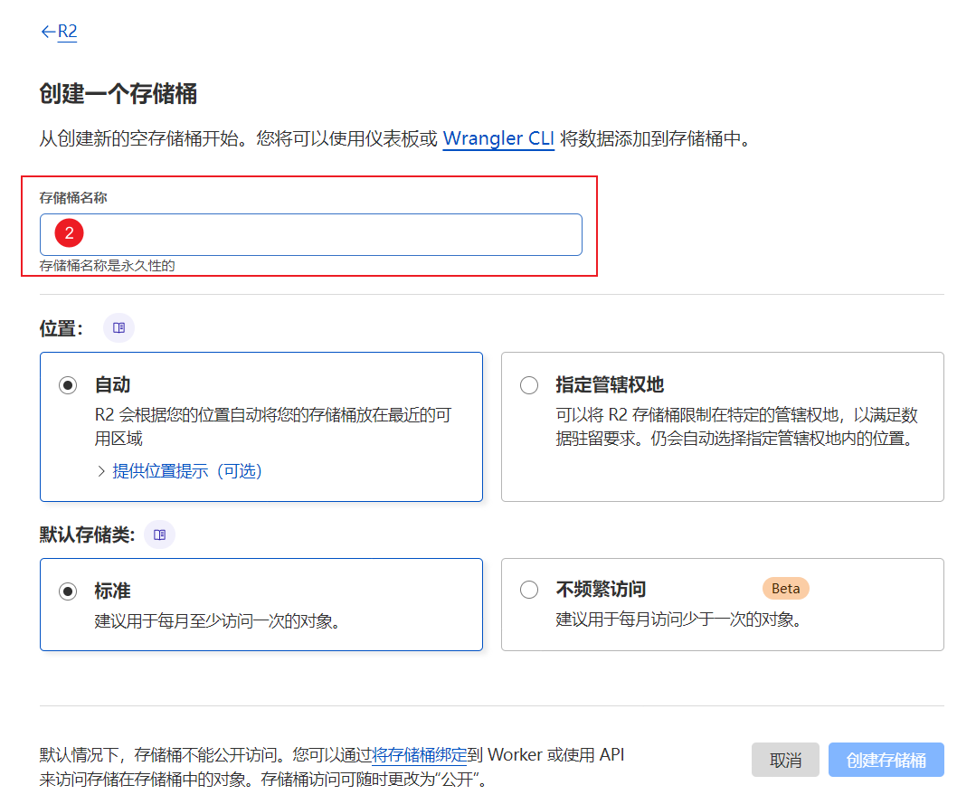This screenshot has width=976, height=804.
Task: Click the Beta badge
Action: click(x=785, y=589)
